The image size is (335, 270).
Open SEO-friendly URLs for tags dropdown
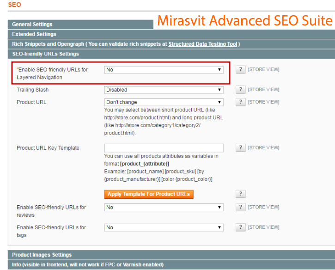tap(164, 227)
